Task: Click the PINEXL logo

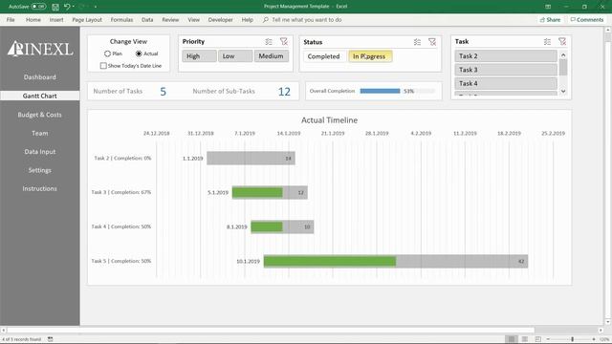Action: click(40, 49)
